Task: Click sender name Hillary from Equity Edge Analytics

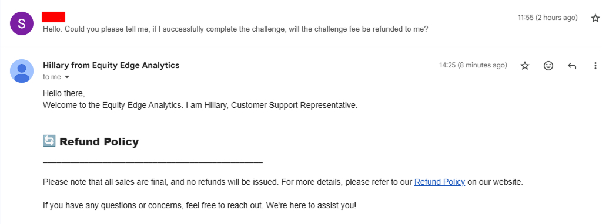Action: 111,65
